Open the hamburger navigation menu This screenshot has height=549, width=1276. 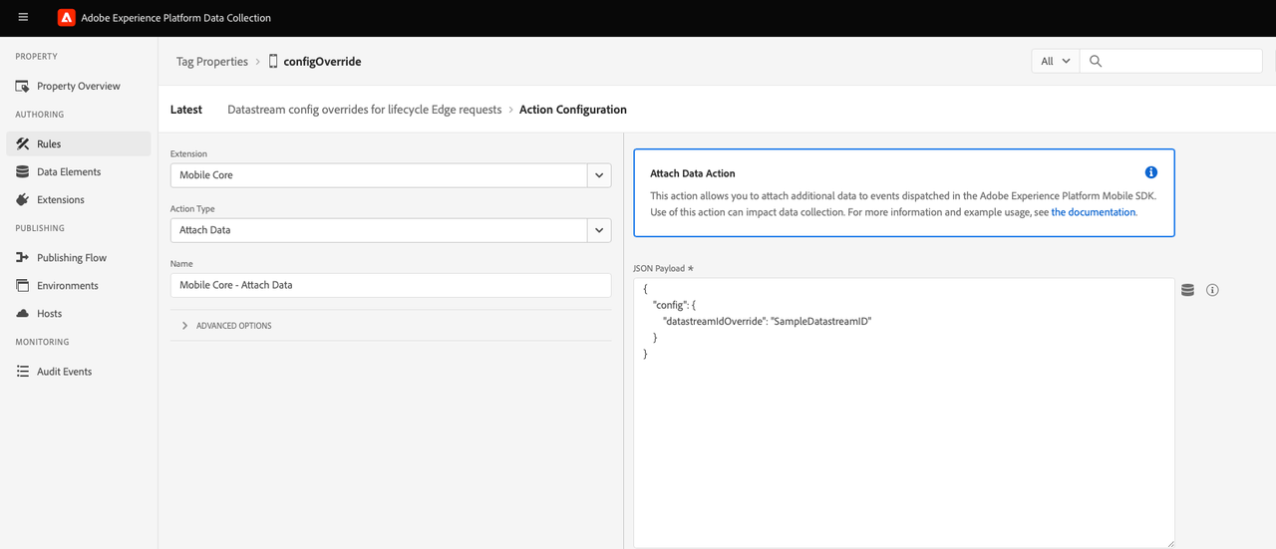[23, 18]
